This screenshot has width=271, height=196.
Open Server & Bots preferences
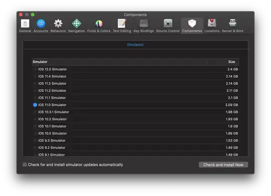pos(232,26)
